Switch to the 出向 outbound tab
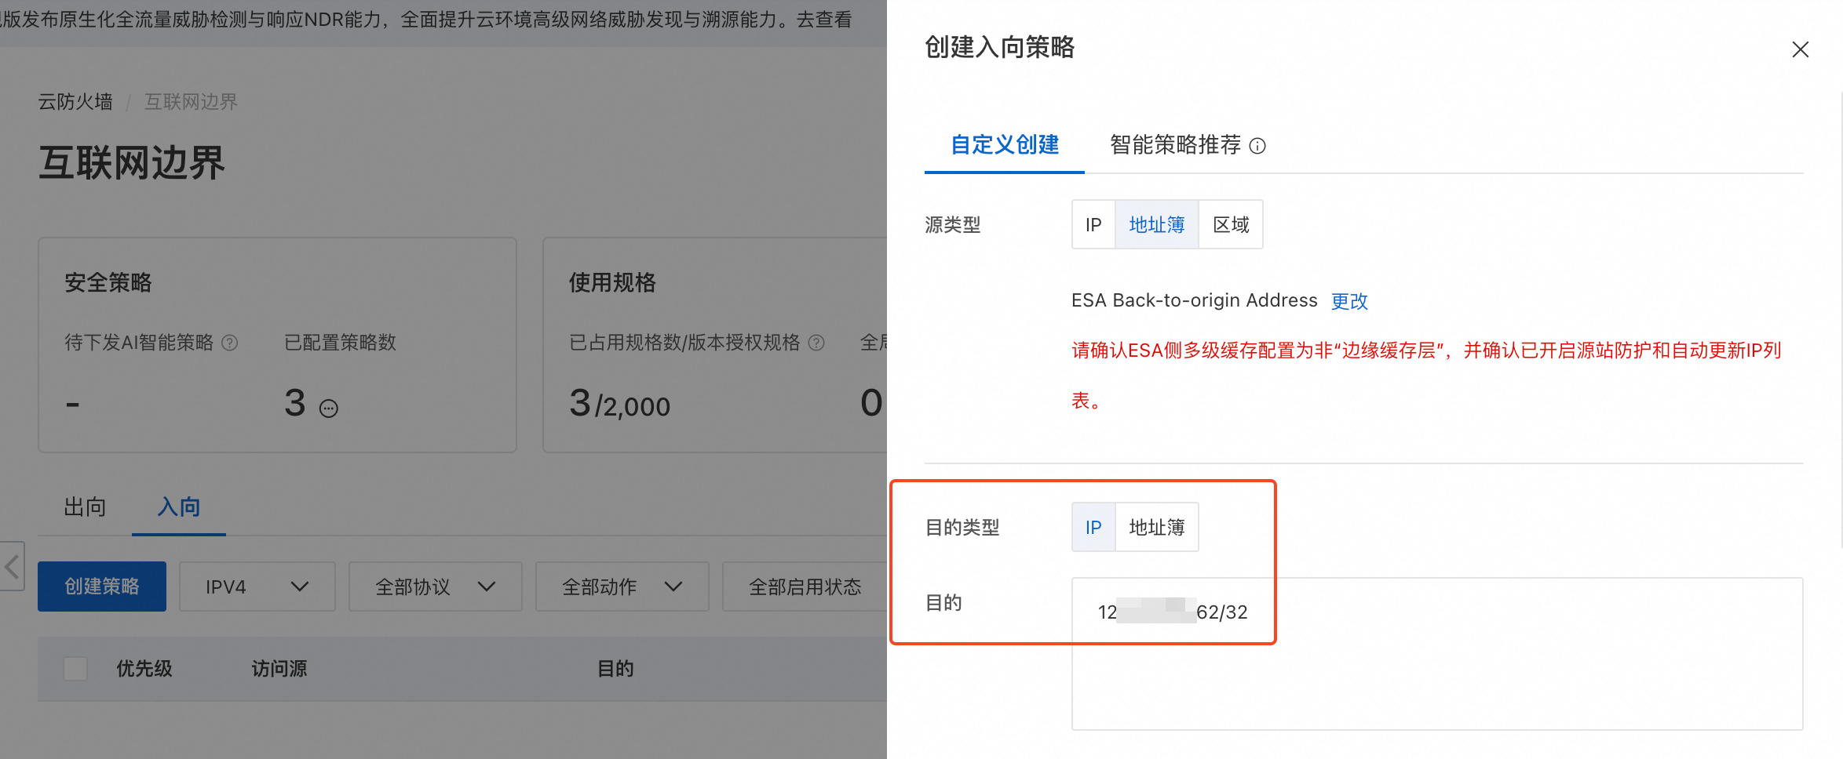Image resolution: width=1843 pixels, height=759 pixels. (x=85, y=507)
